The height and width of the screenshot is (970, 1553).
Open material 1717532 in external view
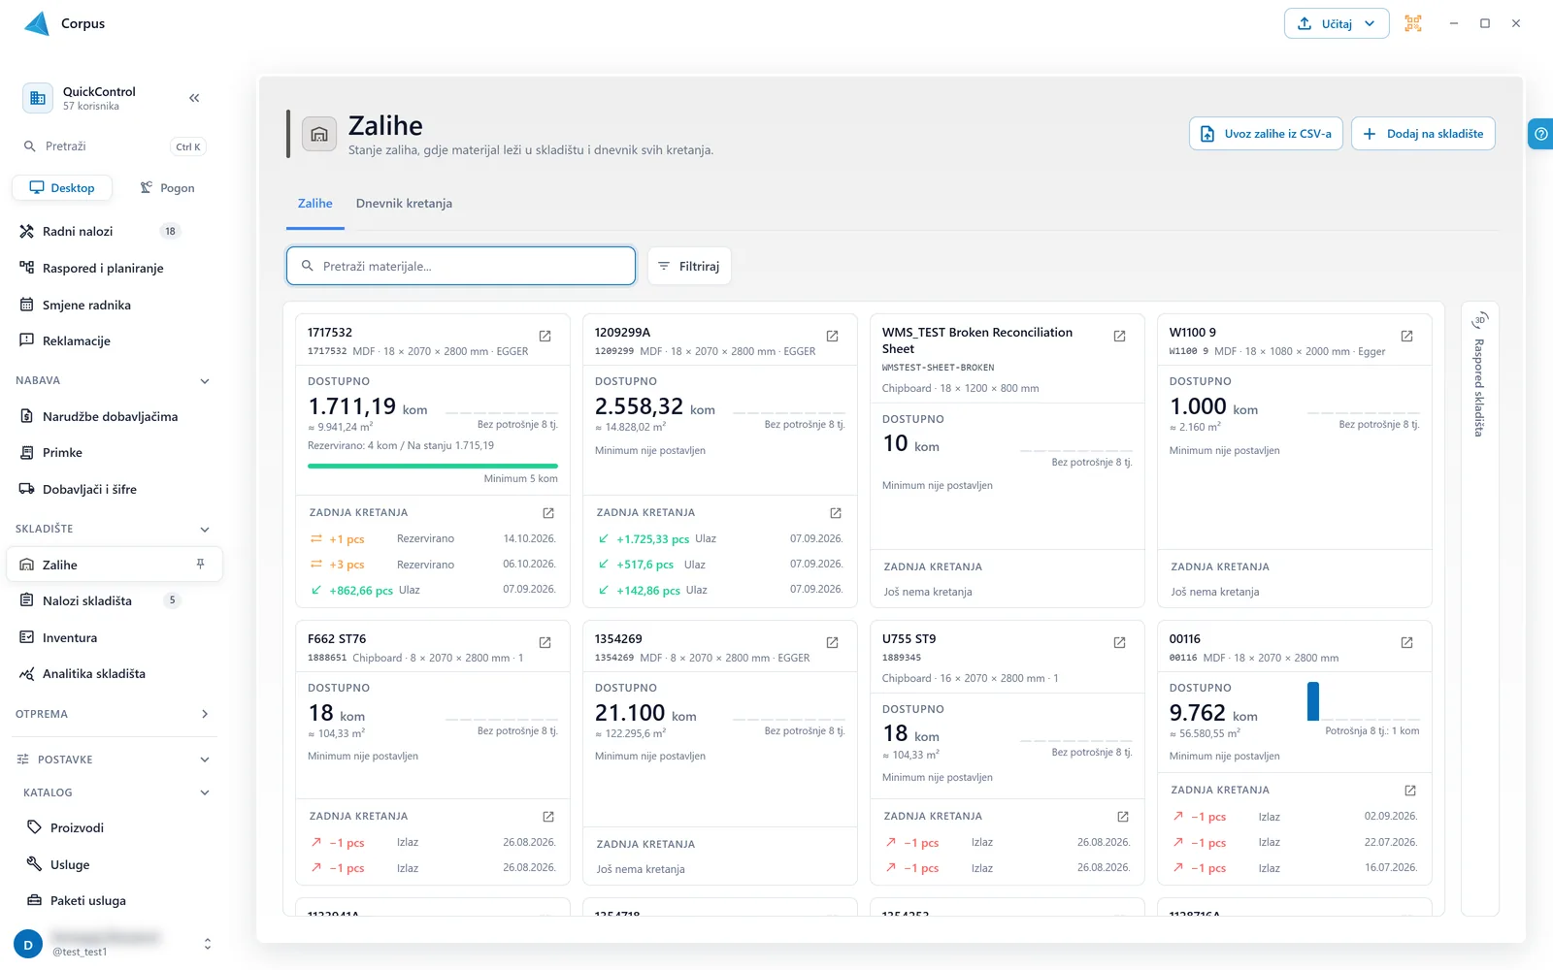[545, 336]
